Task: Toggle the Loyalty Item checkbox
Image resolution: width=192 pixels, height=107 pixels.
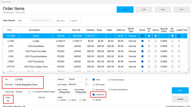Action: coord(93,95)
